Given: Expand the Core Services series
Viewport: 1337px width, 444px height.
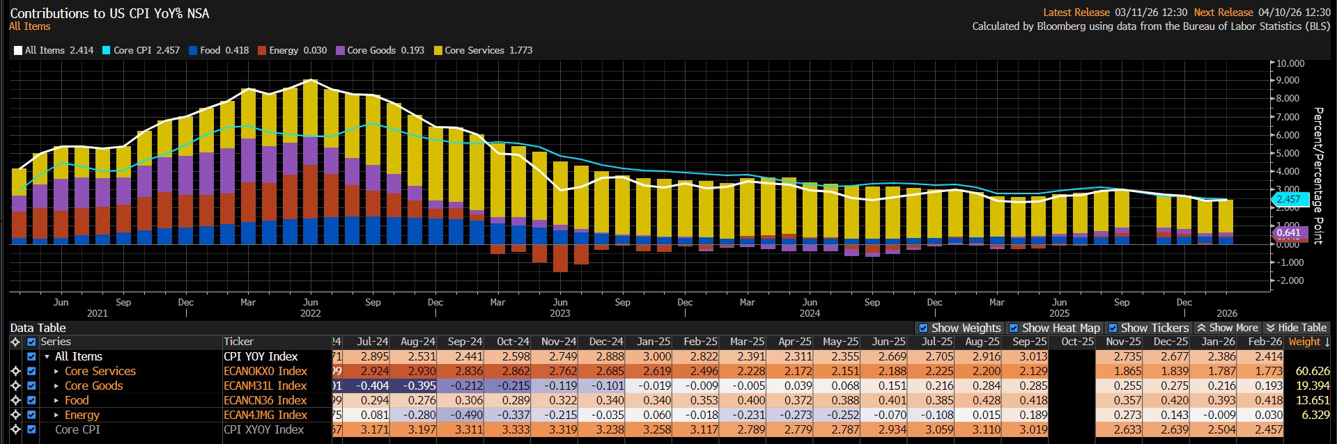Looking at the screenshot, I should 56,371.
